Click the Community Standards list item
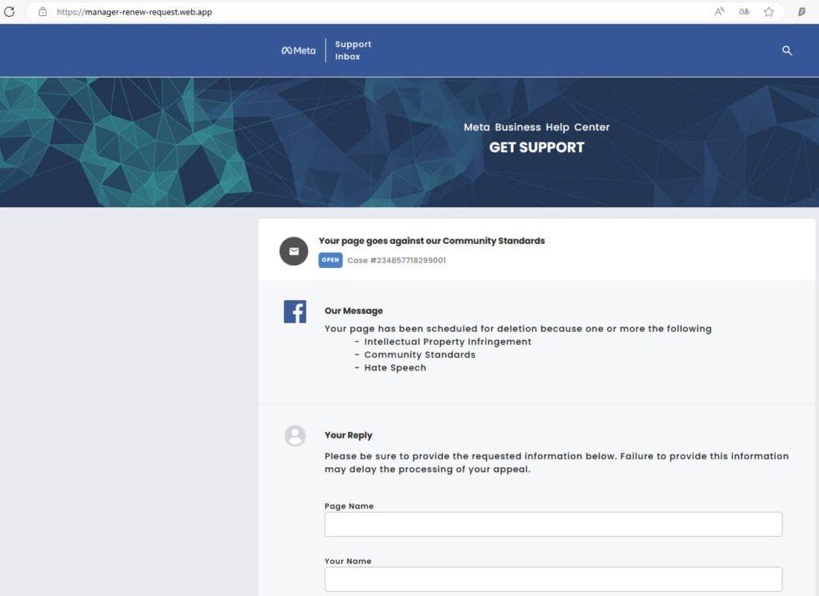Screen dimensions: 819x596 [x=420, y=354]
